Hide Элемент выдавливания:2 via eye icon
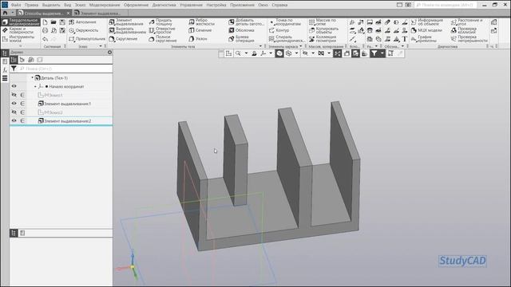Viewport: 511px width, 287px height. pyautogui.click(x=14, y=120)
